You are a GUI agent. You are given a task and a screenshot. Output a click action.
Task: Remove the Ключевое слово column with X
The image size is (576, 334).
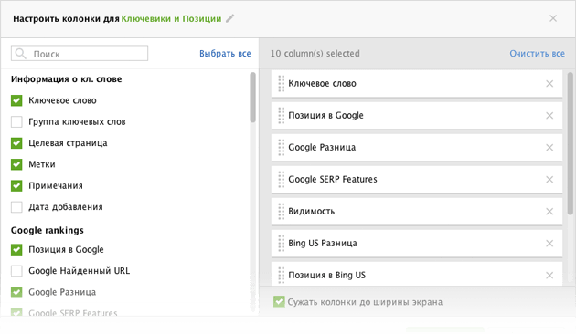coord(549,84)
